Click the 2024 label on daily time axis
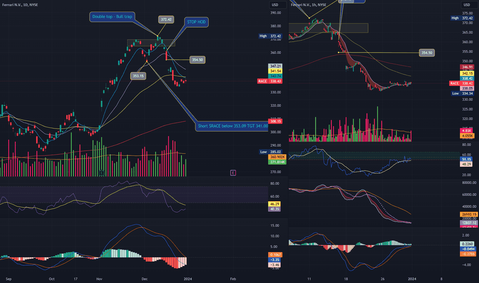Image resolution: width=479 pixels, height=283 pixels. (188, 279)
